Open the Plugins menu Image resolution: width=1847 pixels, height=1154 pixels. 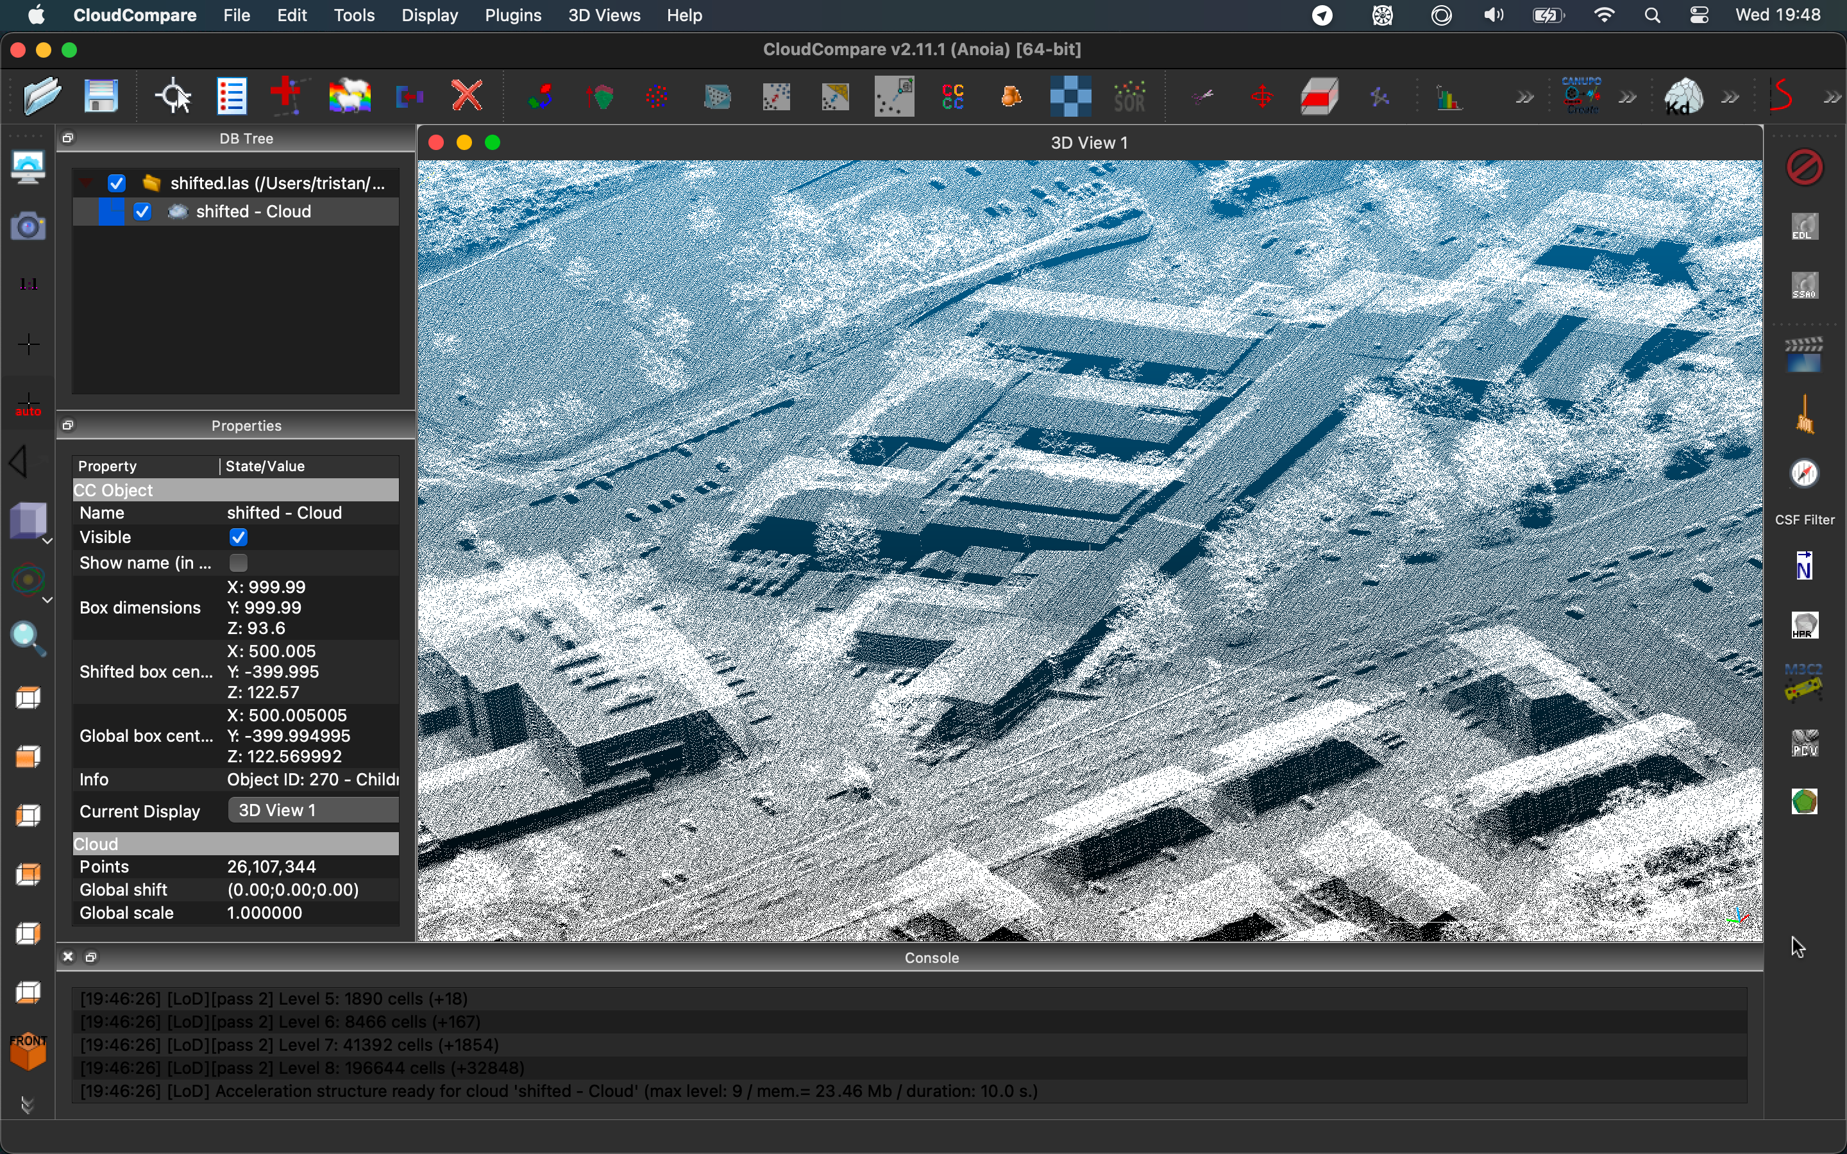[514, 16]
